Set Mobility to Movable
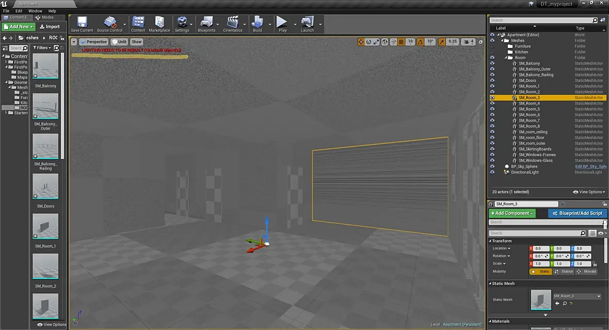Screen dimensions: 609x330 [586, 271]
